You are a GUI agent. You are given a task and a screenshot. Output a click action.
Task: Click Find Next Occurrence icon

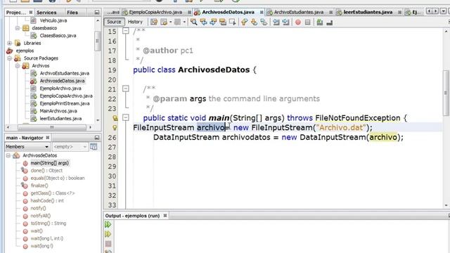click(213, 22)
